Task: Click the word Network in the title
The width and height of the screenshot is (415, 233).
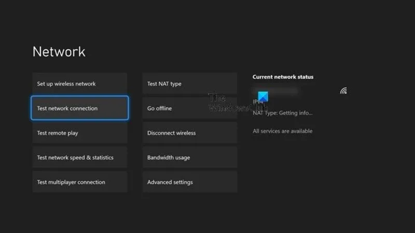Action: click(59, 51)
